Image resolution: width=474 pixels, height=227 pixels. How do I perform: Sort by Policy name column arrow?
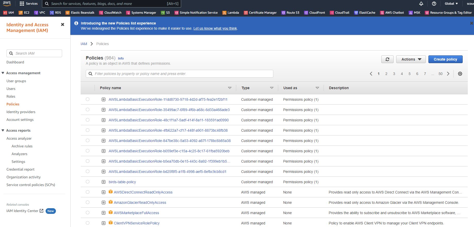click(x=230, y=88)
